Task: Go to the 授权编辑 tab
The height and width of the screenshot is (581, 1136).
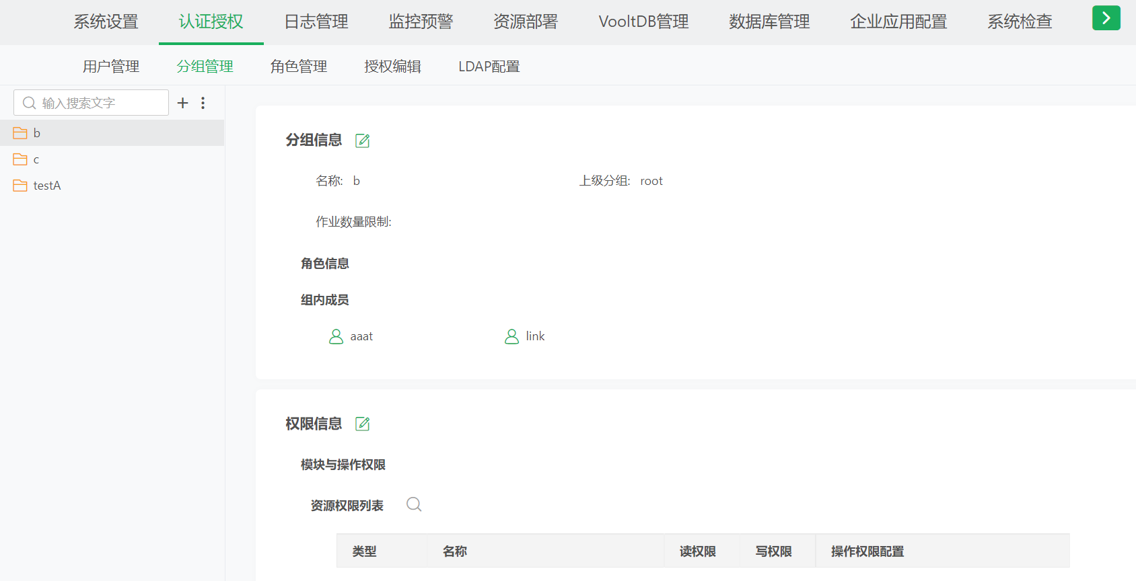Action: coord(392,67)
